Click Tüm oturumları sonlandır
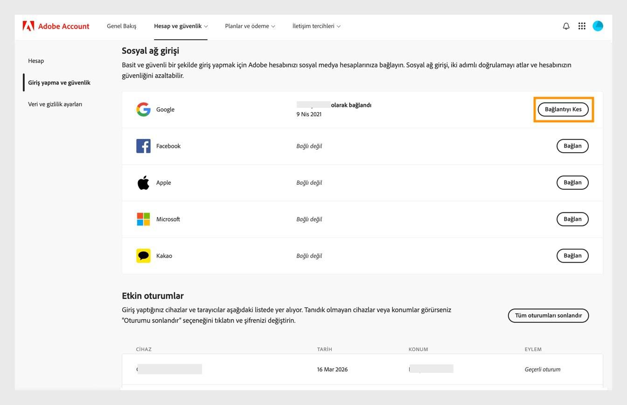 tap(548, 315)
